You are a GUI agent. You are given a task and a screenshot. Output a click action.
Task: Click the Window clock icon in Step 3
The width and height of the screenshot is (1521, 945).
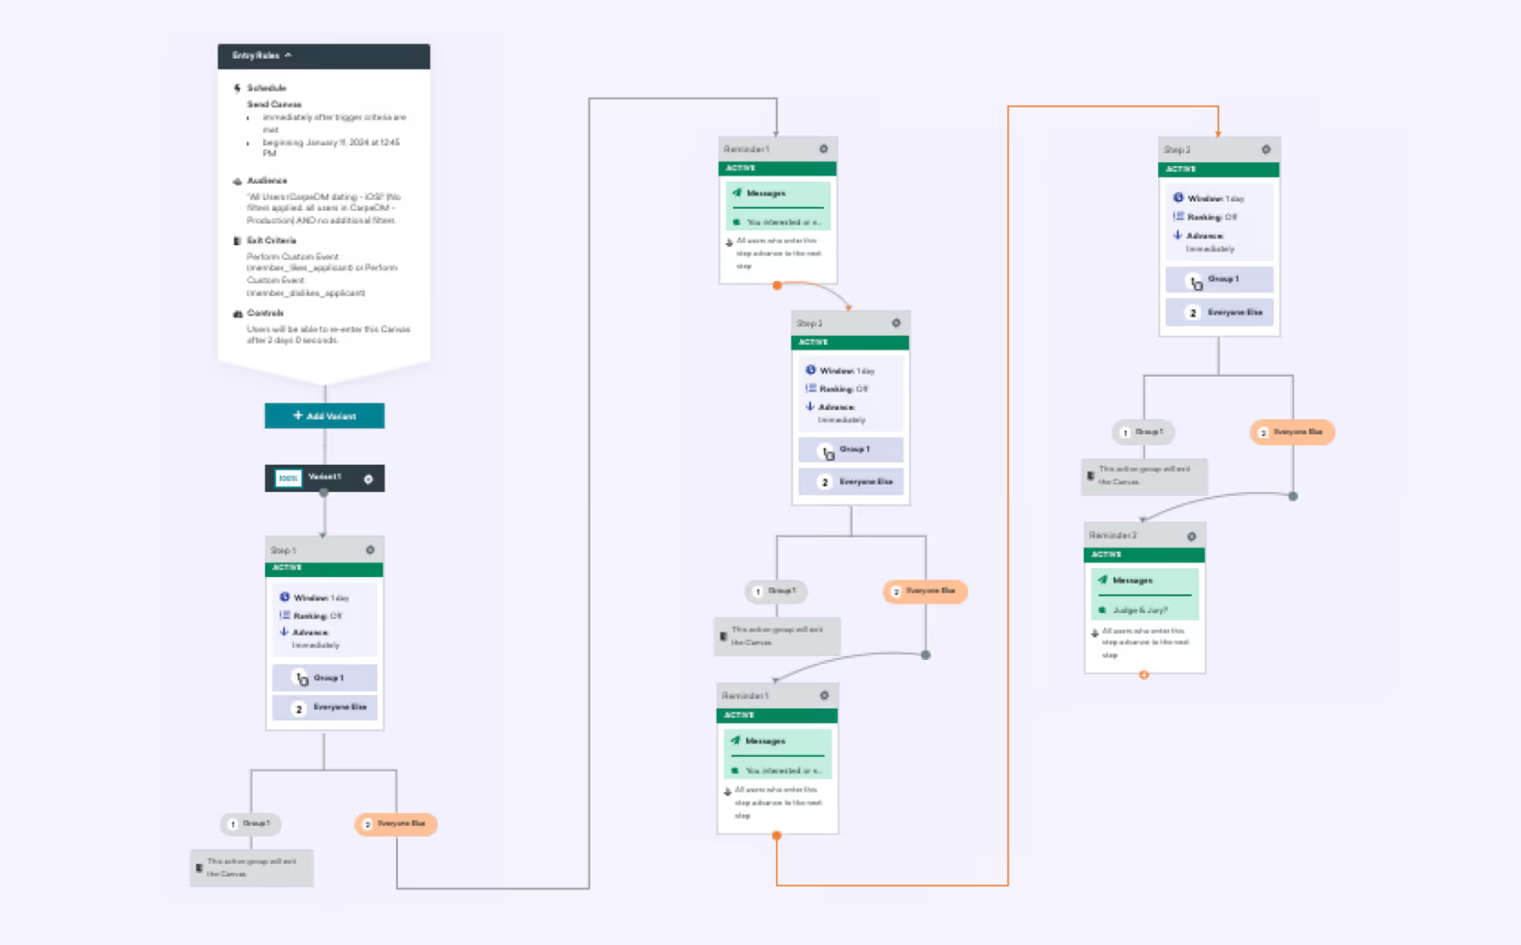click(x=1178, y=198)
